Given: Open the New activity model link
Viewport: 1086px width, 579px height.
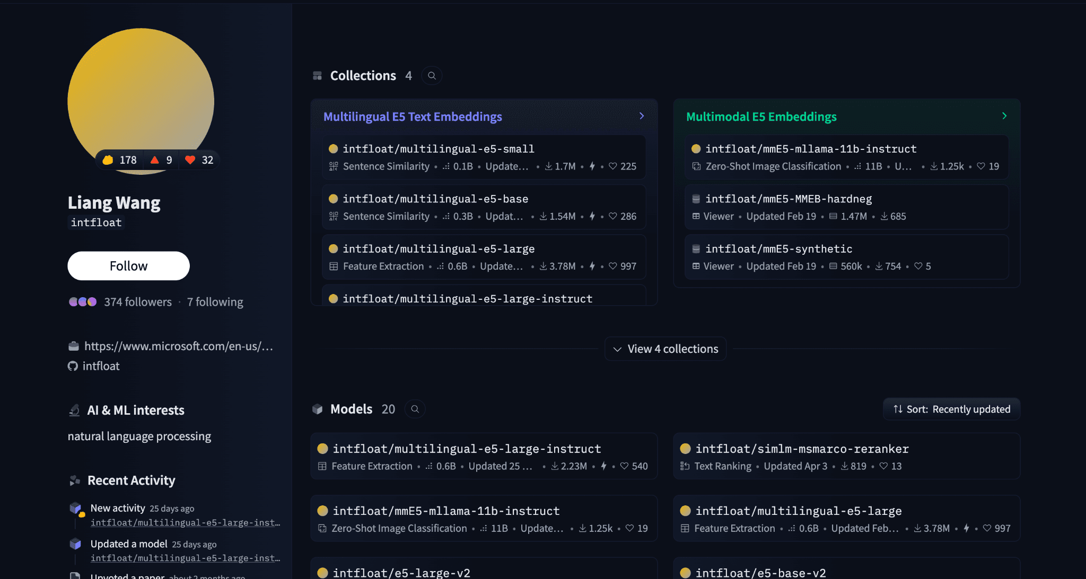Looking at the screenshot, I should 185,523.
